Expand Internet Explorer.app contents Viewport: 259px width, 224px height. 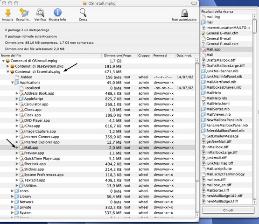pyautogui.click(x=17, y=142)
